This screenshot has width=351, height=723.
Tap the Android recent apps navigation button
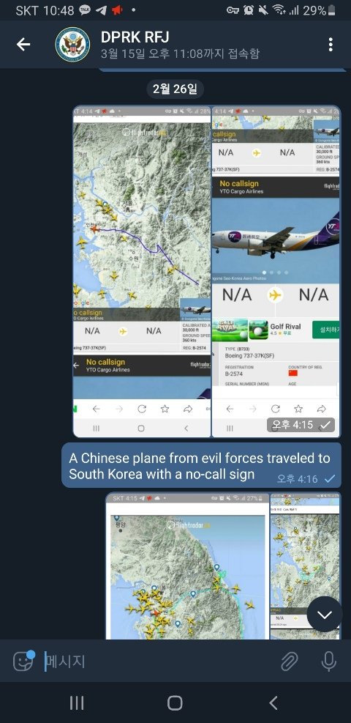pyautogui.click(x=77, y=702)
